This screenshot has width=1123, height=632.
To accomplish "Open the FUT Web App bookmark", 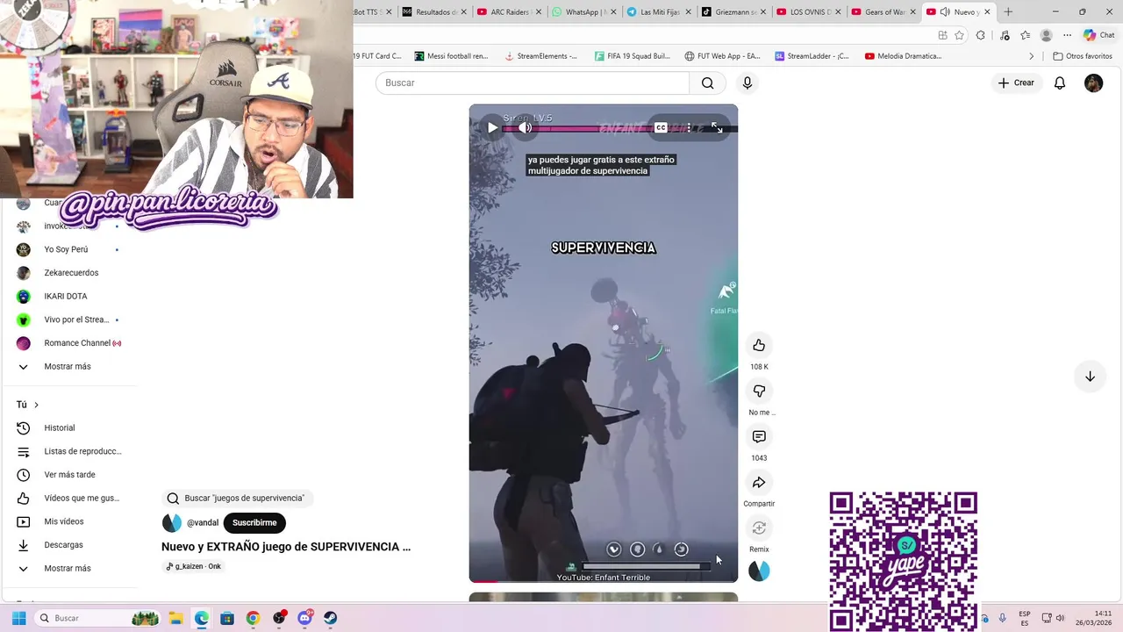I will 722,56.
